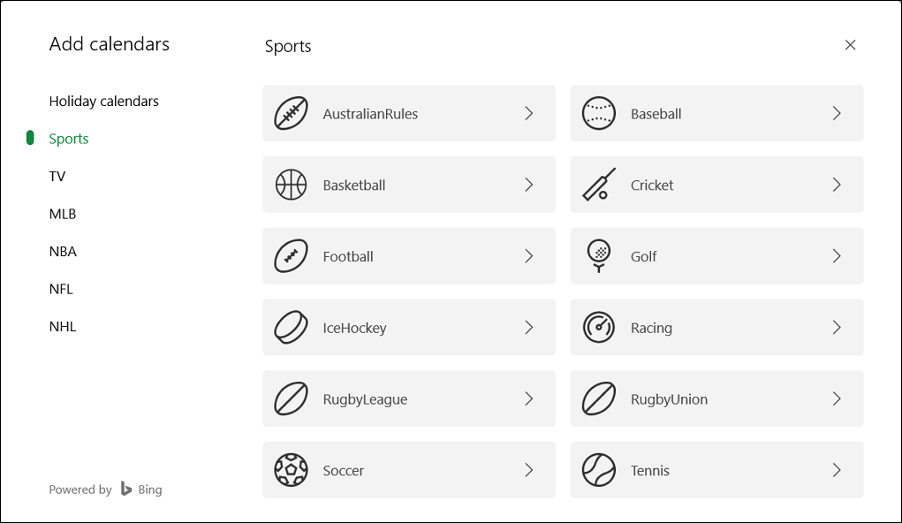Select the NHL sidebar item
Screen dimensions: 902x523
tap(62, 326)
